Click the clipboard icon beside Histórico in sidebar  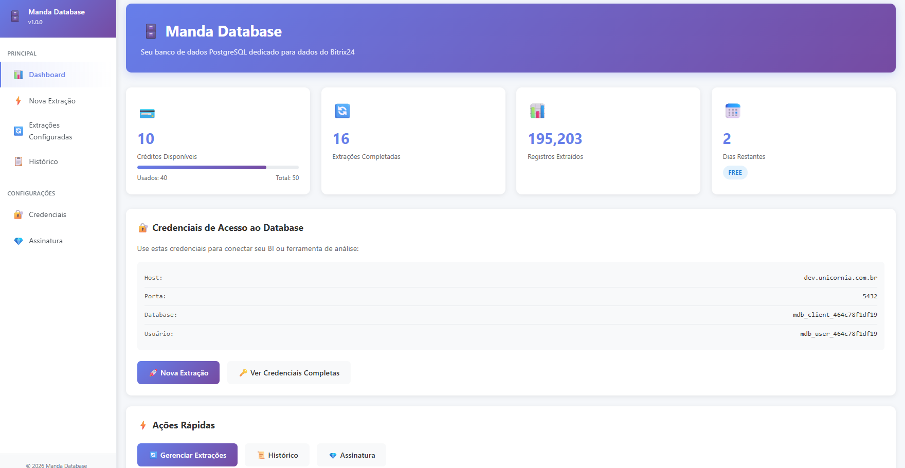click(x=19, y=161)
